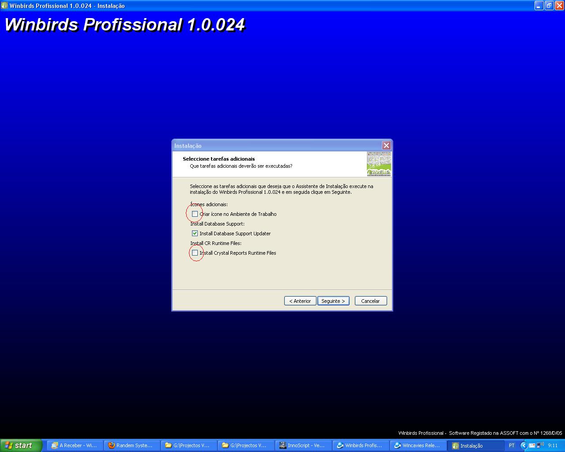
Task: Open first G:\Projectos V... folder taskbar item
Action: click(x=188, y=445)
